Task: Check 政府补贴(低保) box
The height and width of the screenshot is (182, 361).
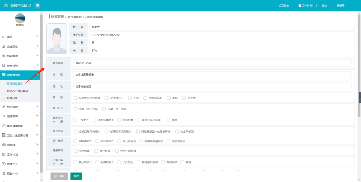Action: click(x=139, y=120)
